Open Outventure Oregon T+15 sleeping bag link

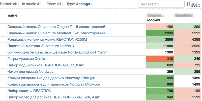coord(56,27)
